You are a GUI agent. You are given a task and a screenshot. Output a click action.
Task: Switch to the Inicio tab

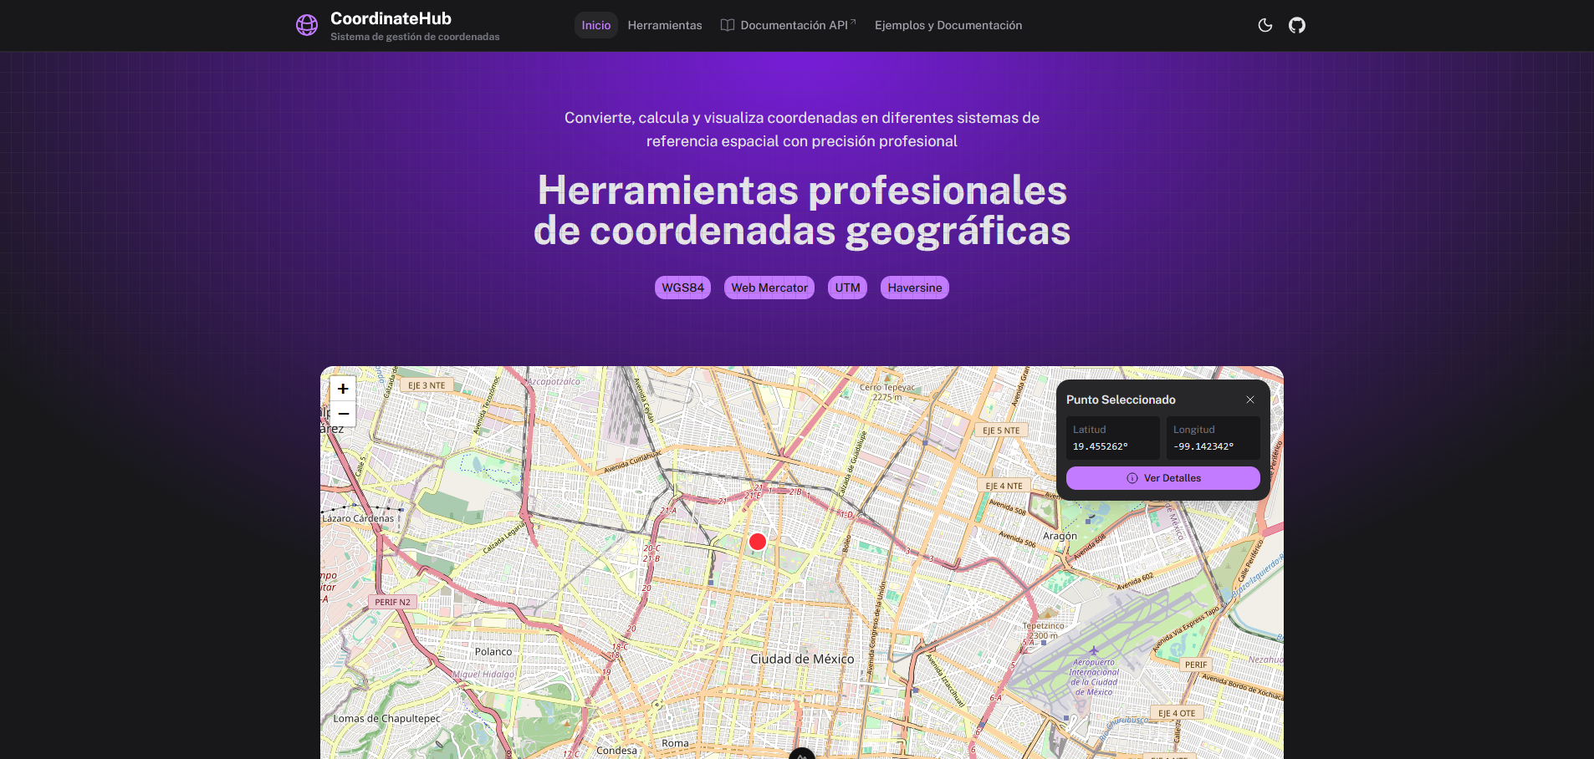[595, 25]
